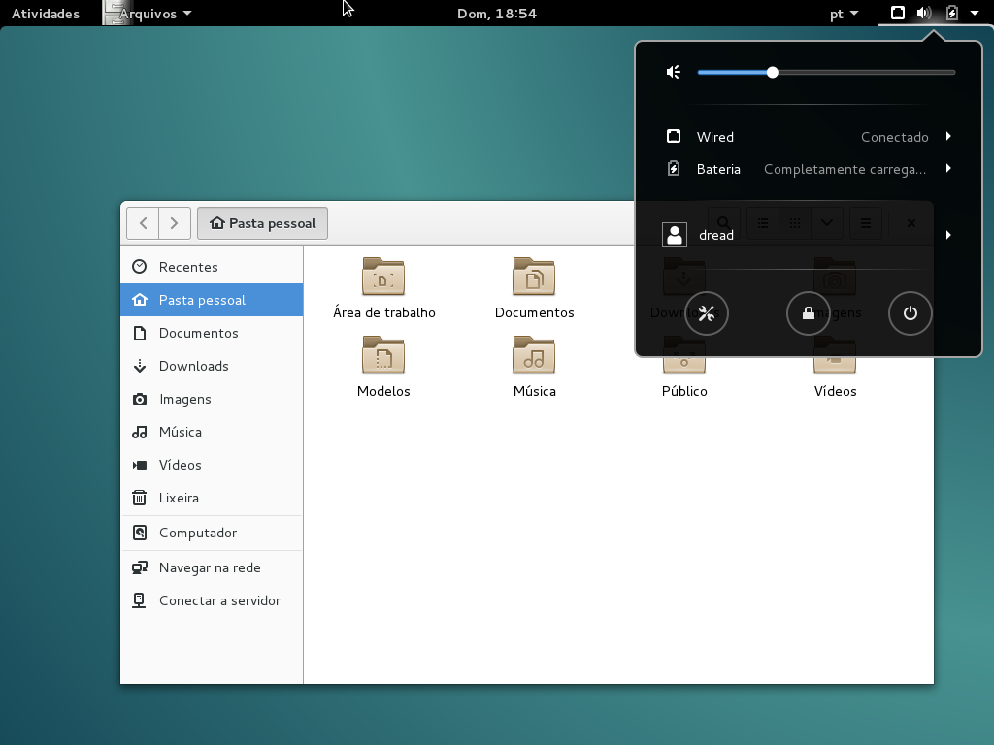994x745 pixels.
Task: Open the Música folder icon
Action: [x=534, y=356]
